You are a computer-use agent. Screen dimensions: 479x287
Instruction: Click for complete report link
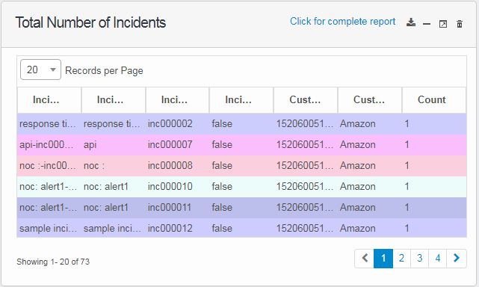(342, 22)
